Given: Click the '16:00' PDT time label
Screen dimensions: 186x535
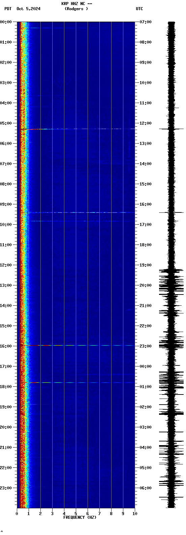Looking at the screenshot, I should (x=6, y=346).
